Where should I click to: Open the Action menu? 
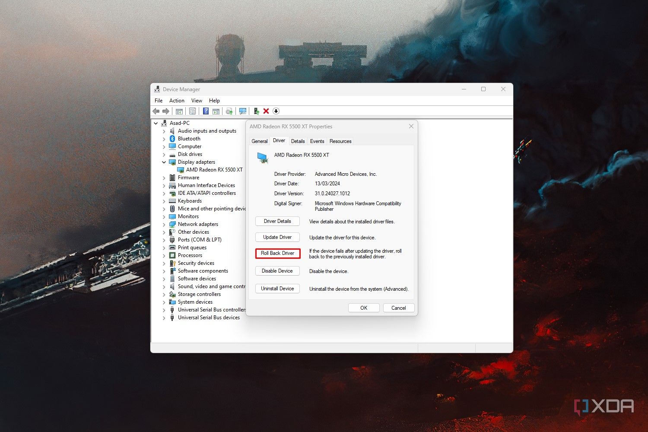(177, 100)
